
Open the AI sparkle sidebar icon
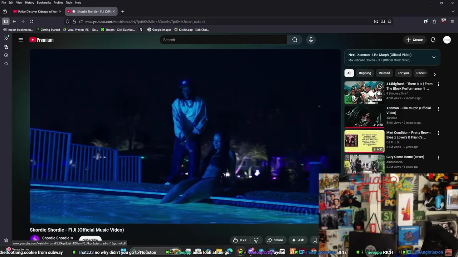[x=6, y=38]
